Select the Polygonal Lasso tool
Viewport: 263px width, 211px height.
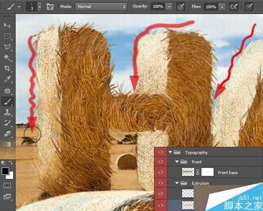click(x=7, y=47)
